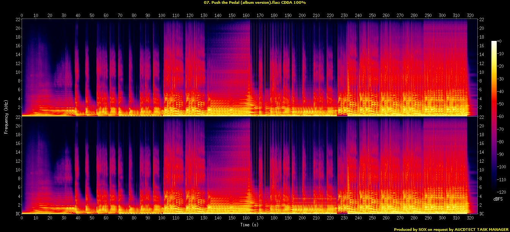Click '160' on the bottom time axis
Screen dimensions: 510x232
click(246, 218)
